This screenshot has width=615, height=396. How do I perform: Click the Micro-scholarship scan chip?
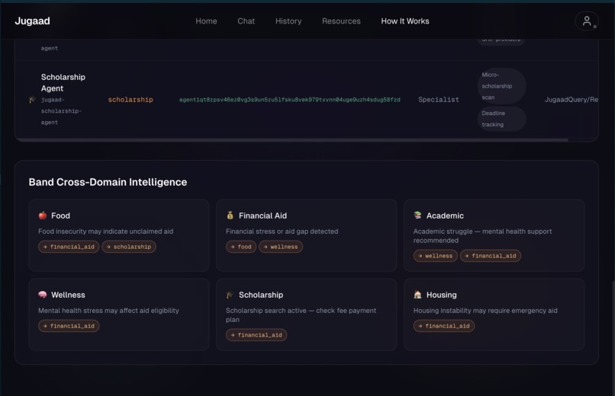coord(501,86)
